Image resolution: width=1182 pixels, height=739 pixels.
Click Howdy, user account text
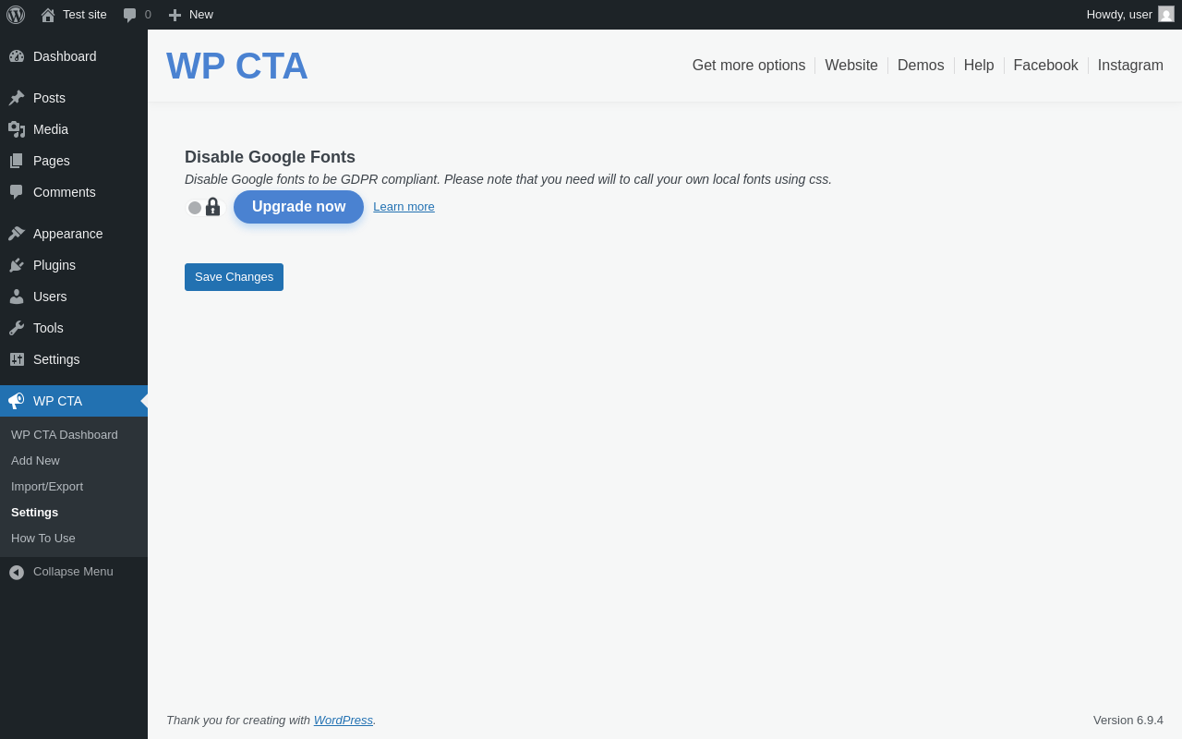coord(1119,15)
